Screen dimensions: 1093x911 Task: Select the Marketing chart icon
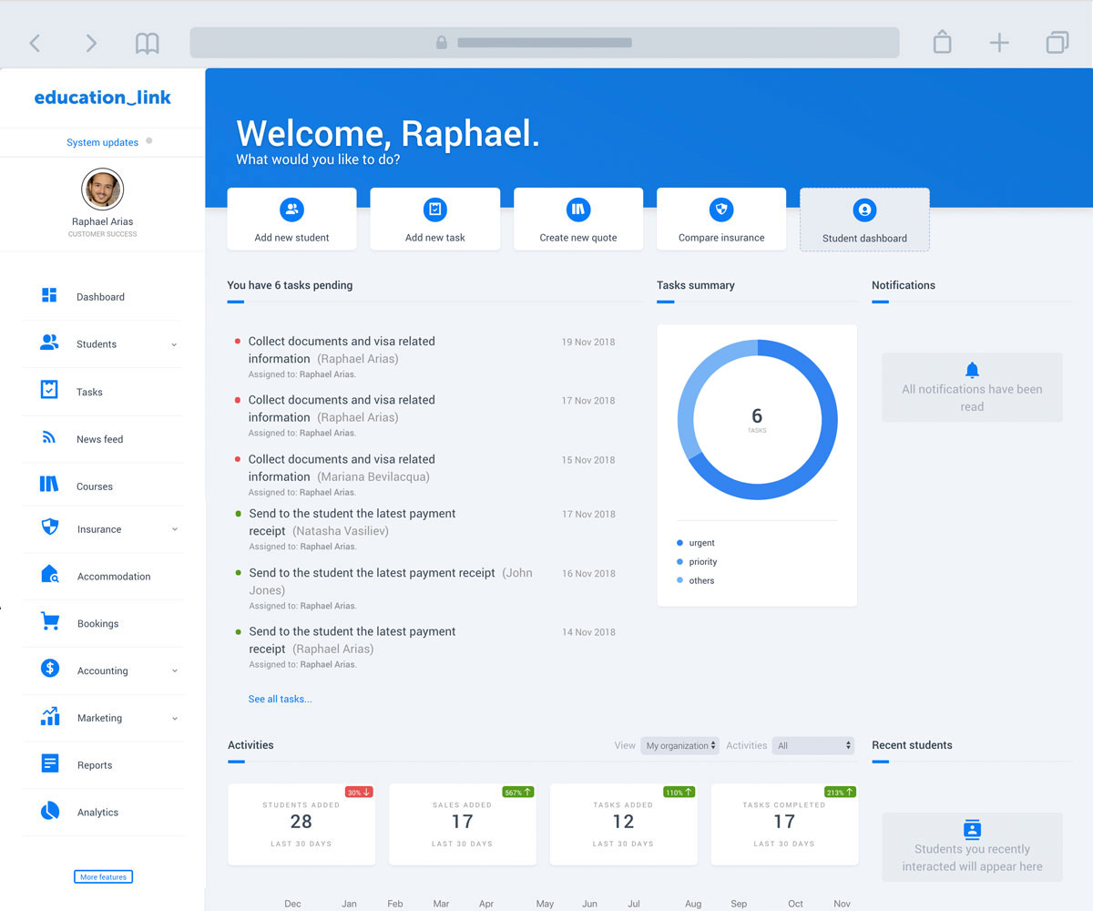(x=49, y=717)
